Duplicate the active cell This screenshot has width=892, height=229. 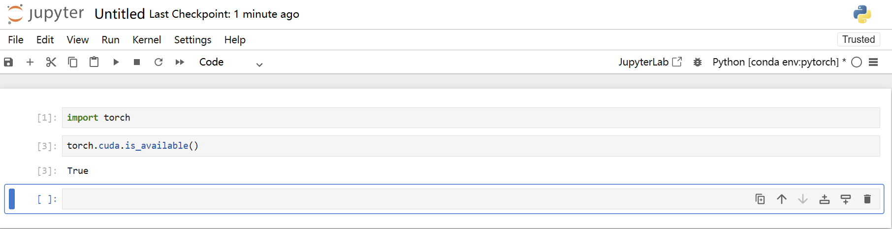(x=760, y=199)
